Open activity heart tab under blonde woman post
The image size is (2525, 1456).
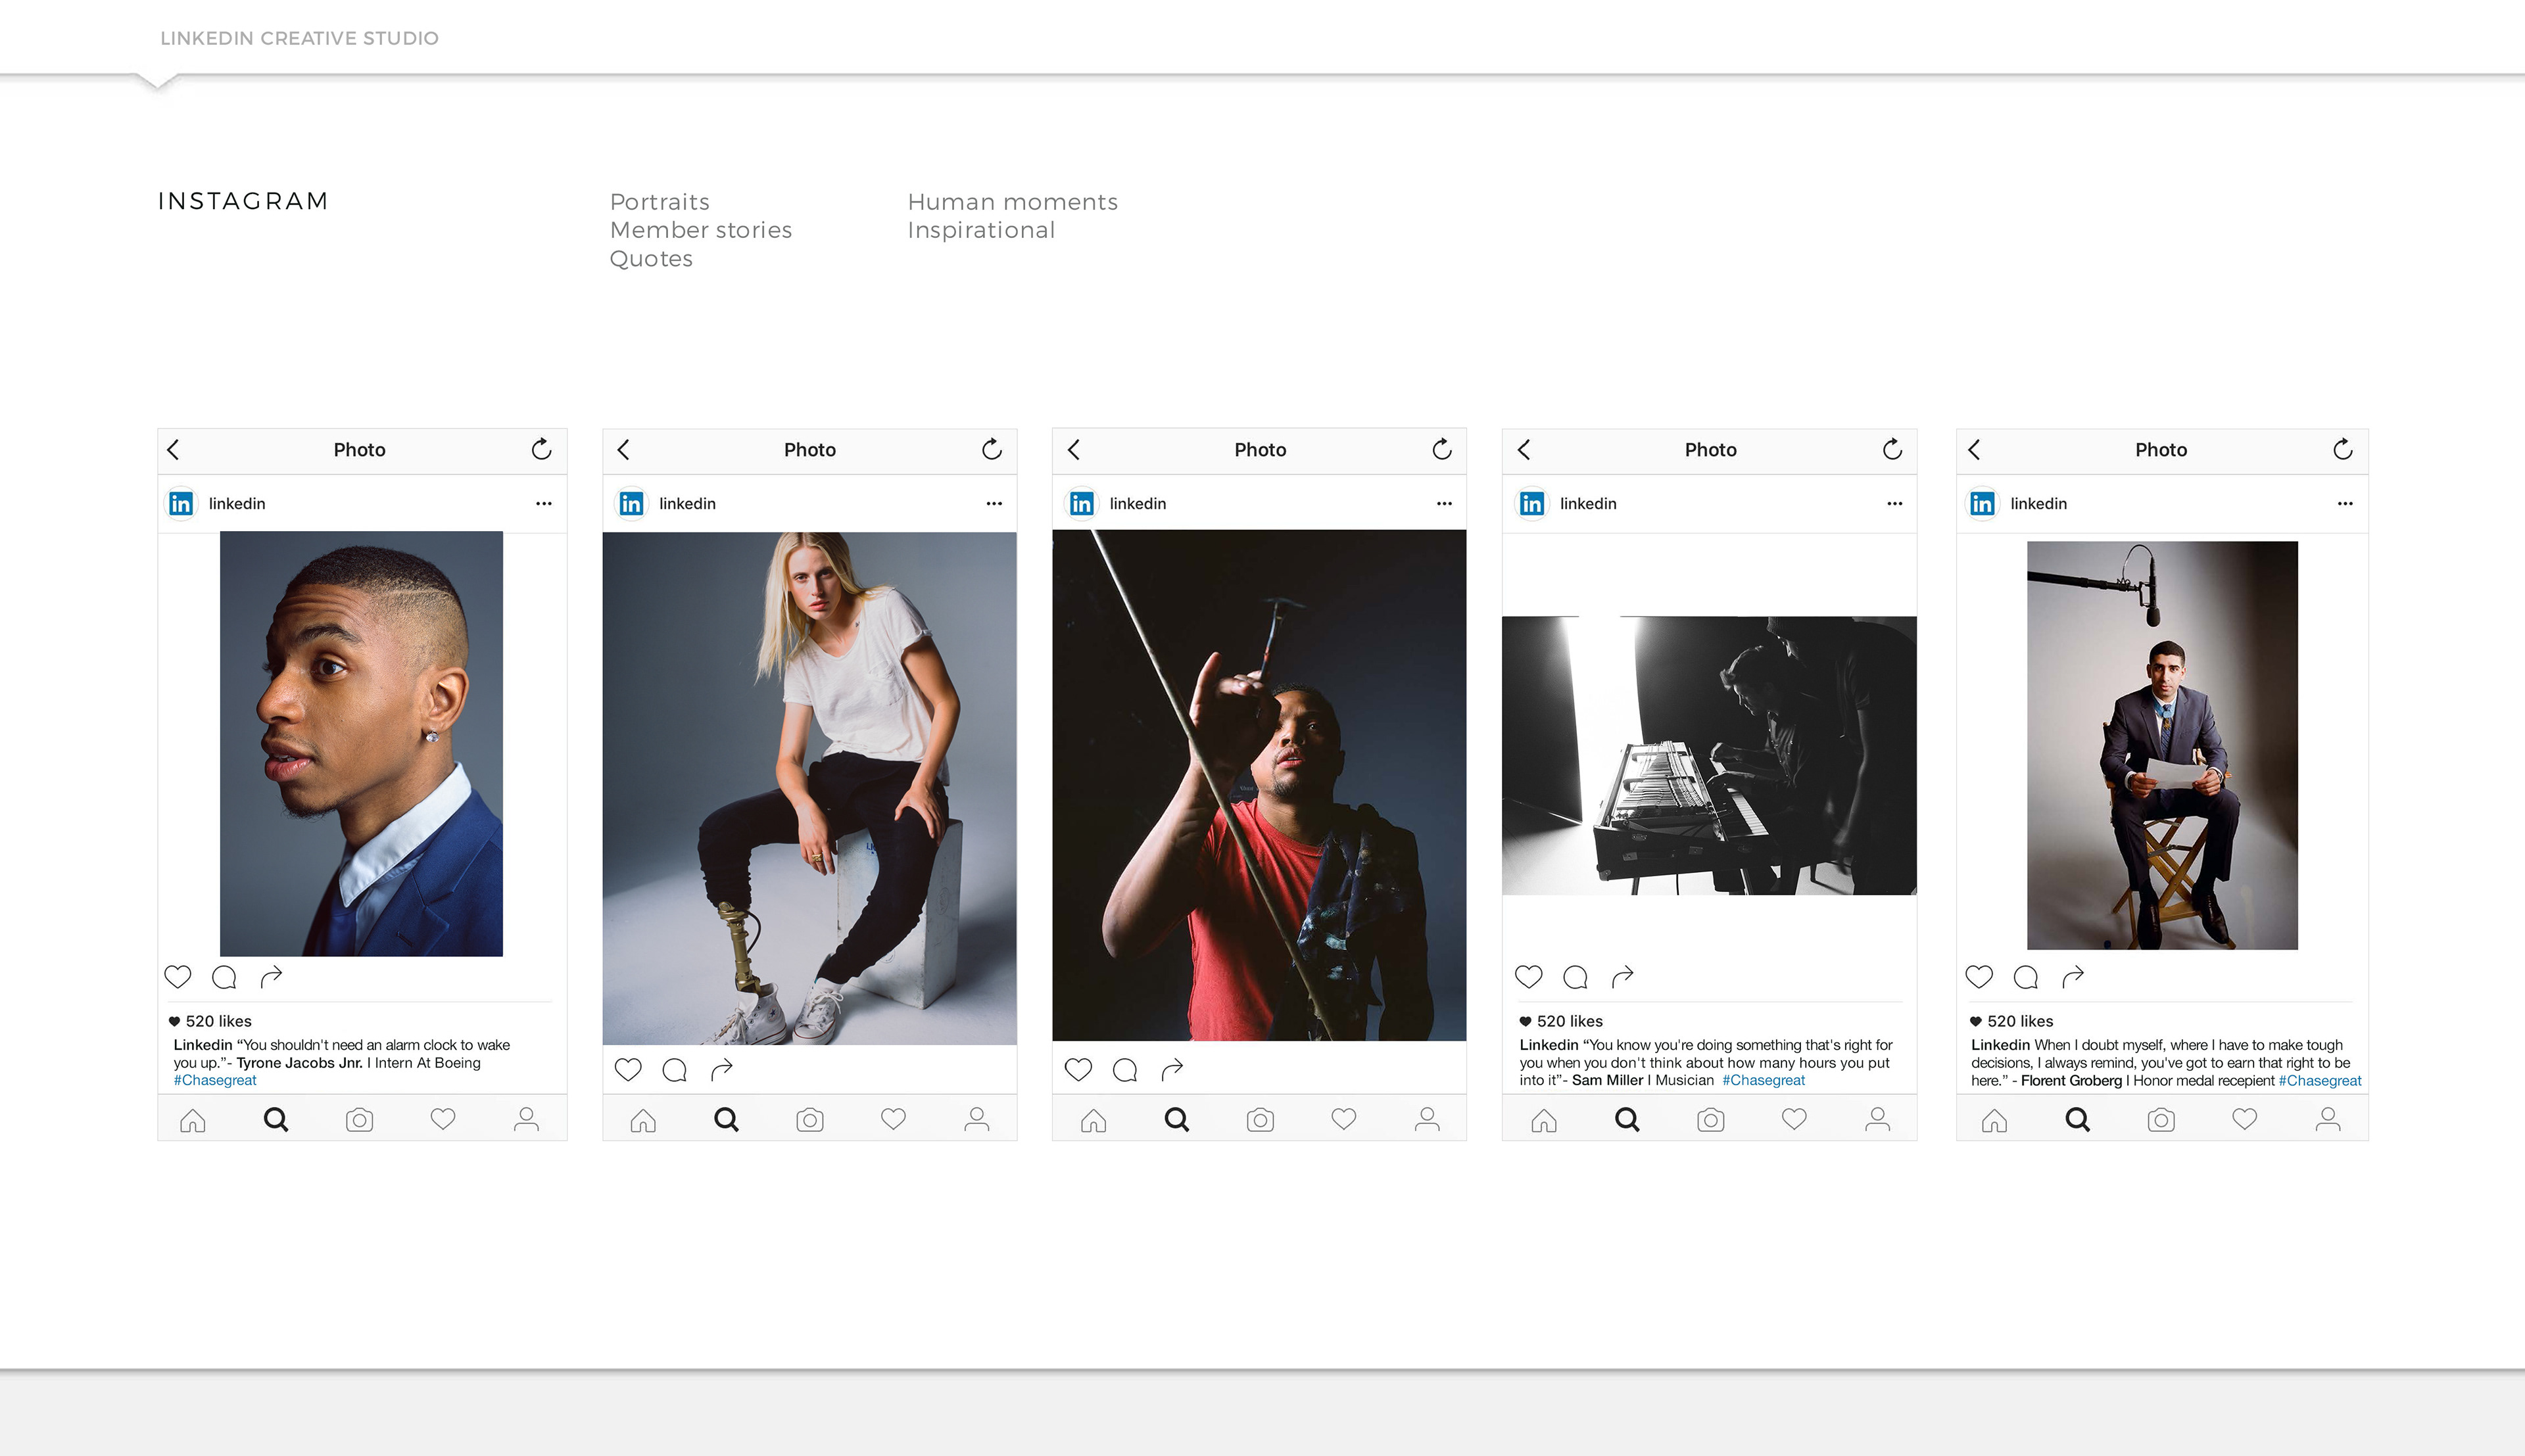893,1120
